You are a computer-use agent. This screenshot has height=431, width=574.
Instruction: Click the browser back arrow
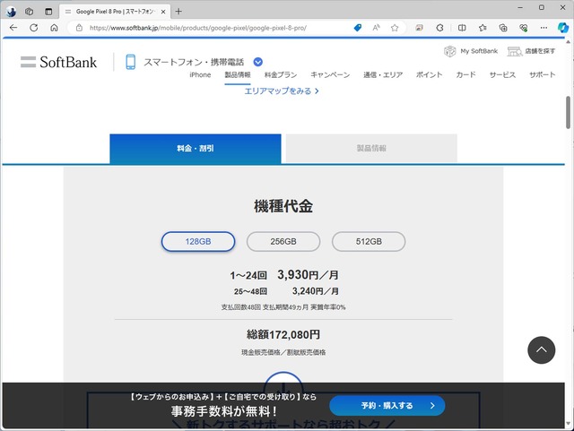click(x=13, y=28)
